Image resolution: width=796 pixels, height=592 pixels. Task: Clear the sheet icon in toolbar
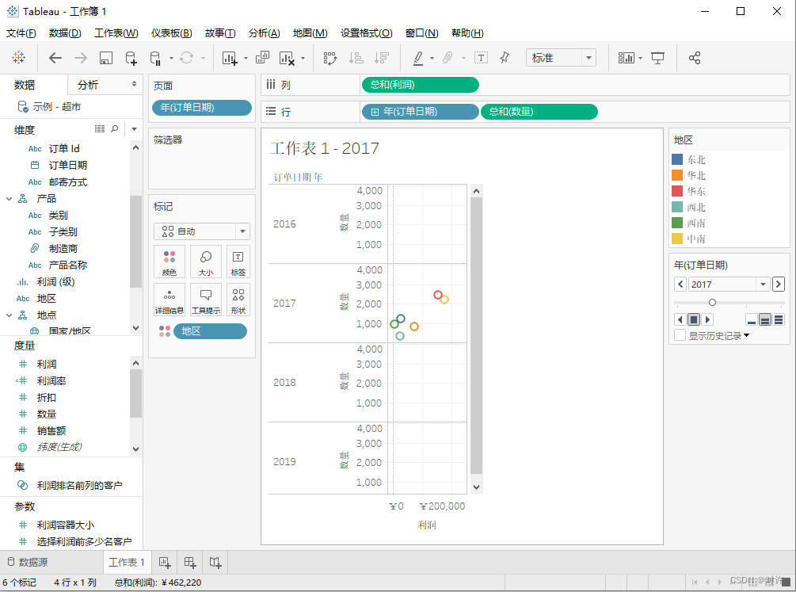click(x=287, y=59)
